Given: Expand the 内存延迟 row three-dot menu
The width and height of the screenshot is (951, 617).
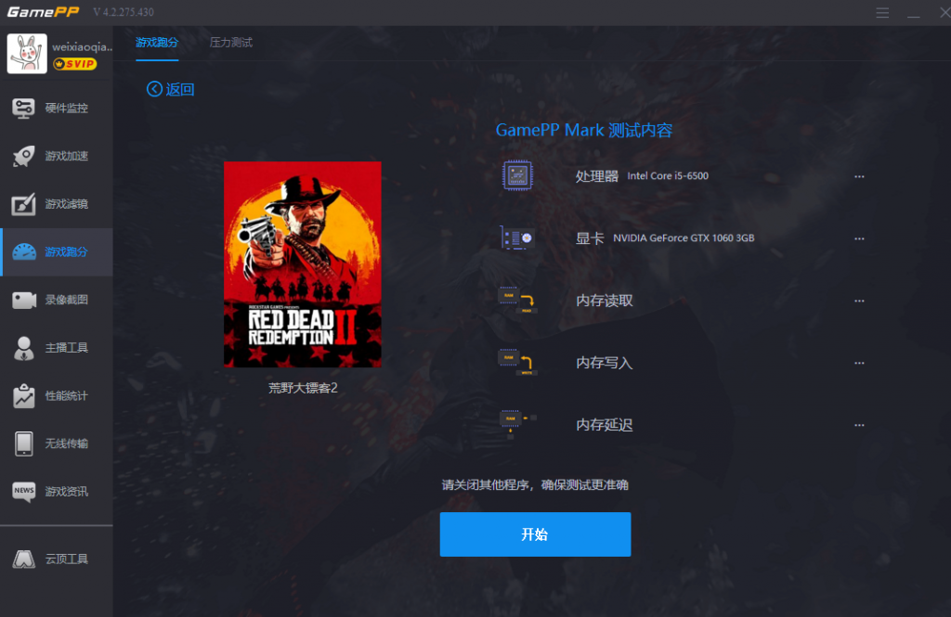Looking at the screenshot, I should pyautogui.click(x=859, y=425).
